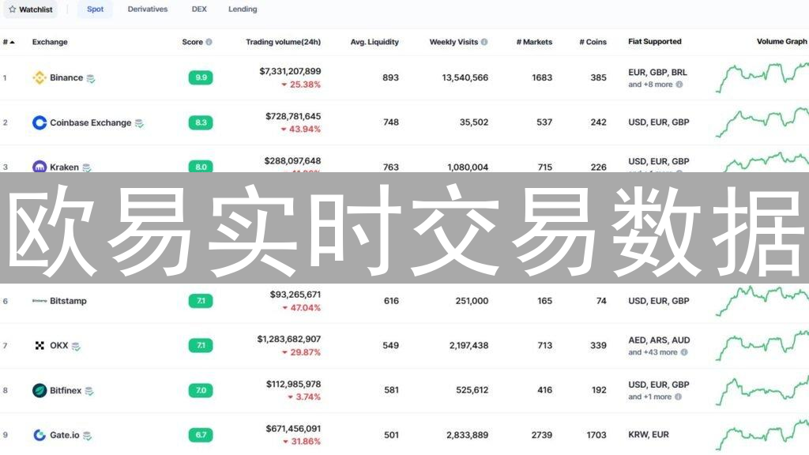Open Gate.io volume graph sparkline
The height and width of the screenshot is (455, 809).
click(762, 434)
